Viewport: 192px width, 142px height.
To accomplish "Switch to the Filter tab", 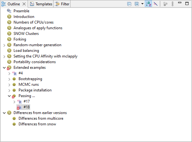I will coord(62,4).
